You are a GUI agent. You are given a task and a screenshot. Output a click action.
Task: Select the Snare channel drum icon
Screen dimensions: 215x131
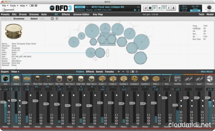16,79
